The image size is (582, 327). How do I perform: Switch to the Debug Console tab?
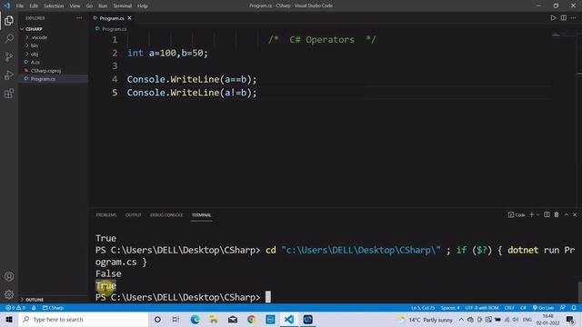pos(166,215)
